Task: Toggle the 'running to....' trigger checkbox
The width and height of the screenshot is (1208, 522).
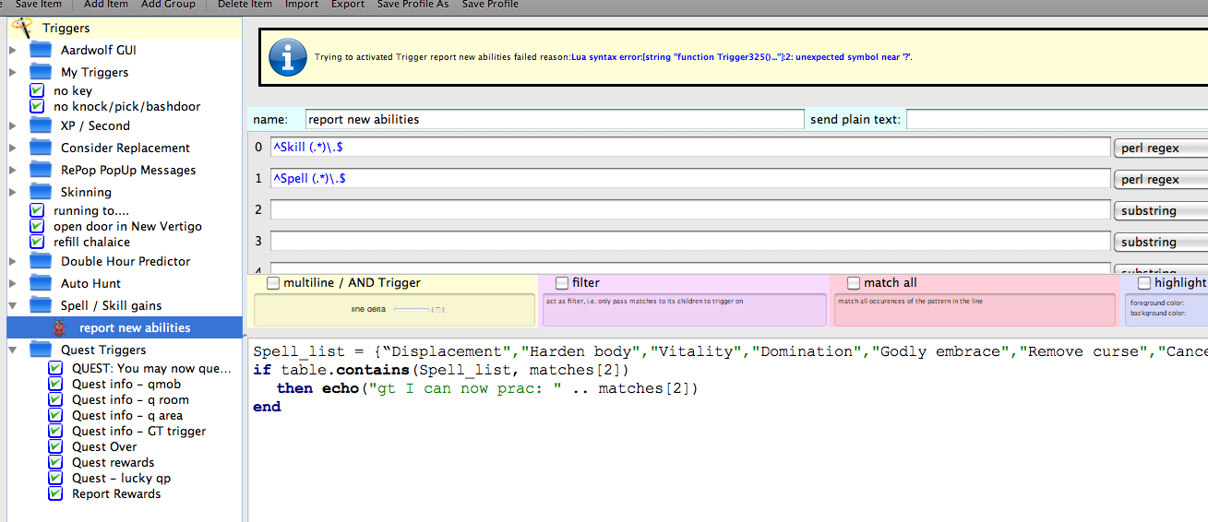Action: point(37,210)
